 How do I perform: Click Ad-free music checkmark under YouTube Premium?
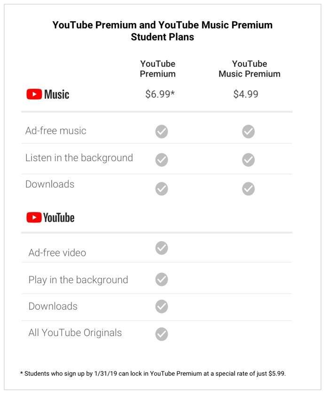(162, 132)
